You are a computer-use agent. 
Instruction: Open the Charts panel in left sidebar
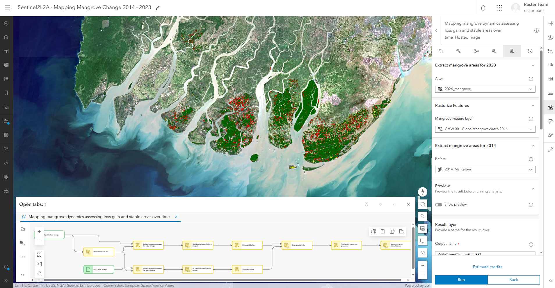coord(6,107)
